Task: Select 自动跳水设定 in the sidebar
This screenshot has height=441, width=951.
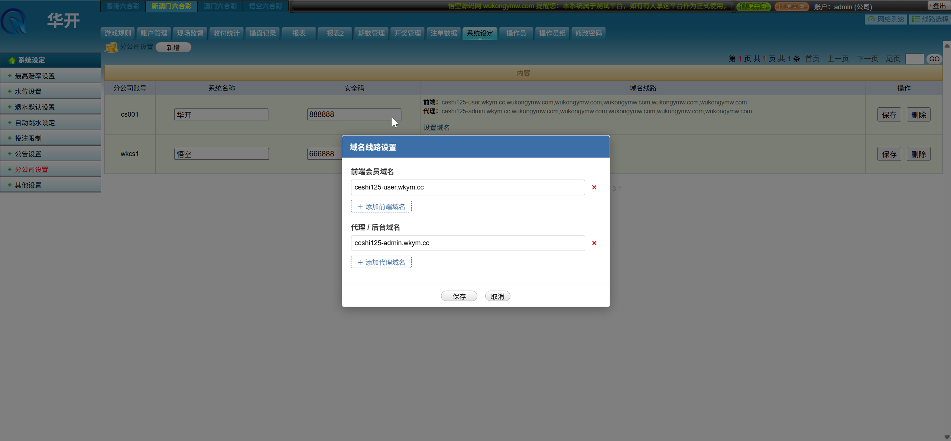Action: pos(51,123)
